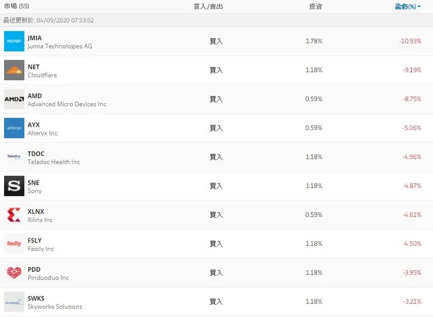Click the 市場 (55) column header
Screen dimensions: 433x317
pos(16,6)
